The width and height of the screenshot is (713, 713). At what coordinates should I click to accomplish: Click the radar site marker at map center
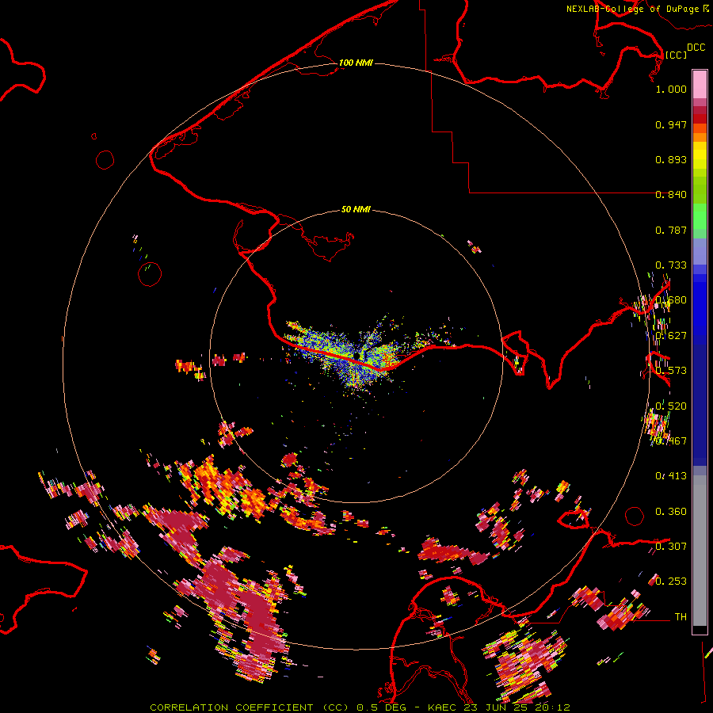pyautogui.click(x=356, y=355)
